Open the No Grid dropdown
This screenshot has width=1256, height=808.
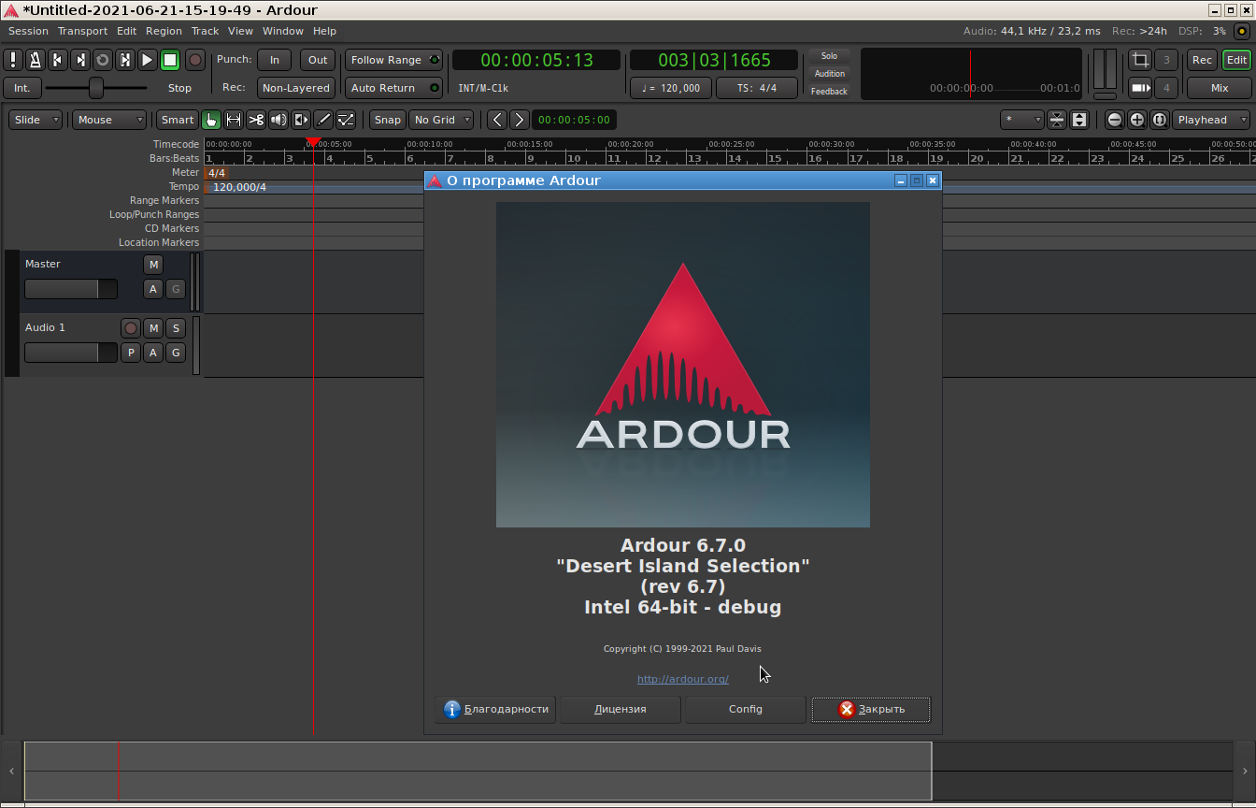tap(441, 120)
